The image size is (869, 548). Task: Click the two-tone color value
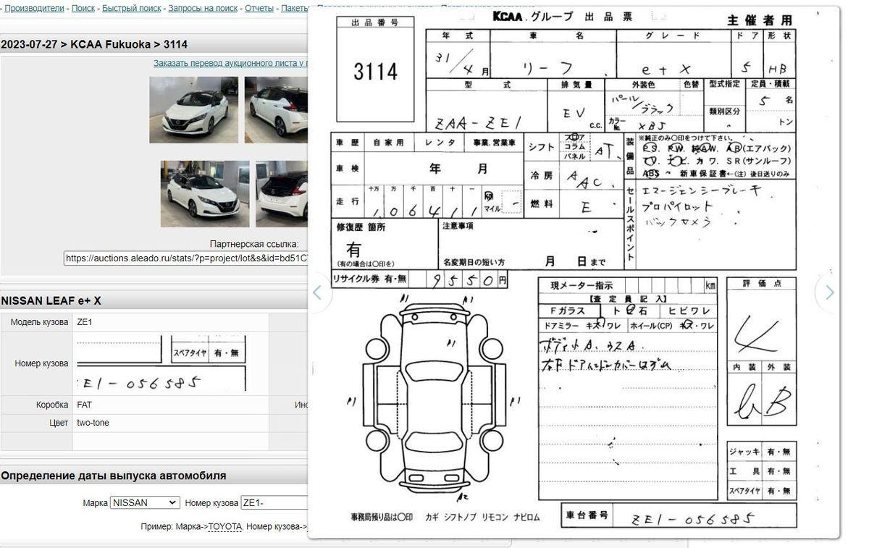pos(93,423)
